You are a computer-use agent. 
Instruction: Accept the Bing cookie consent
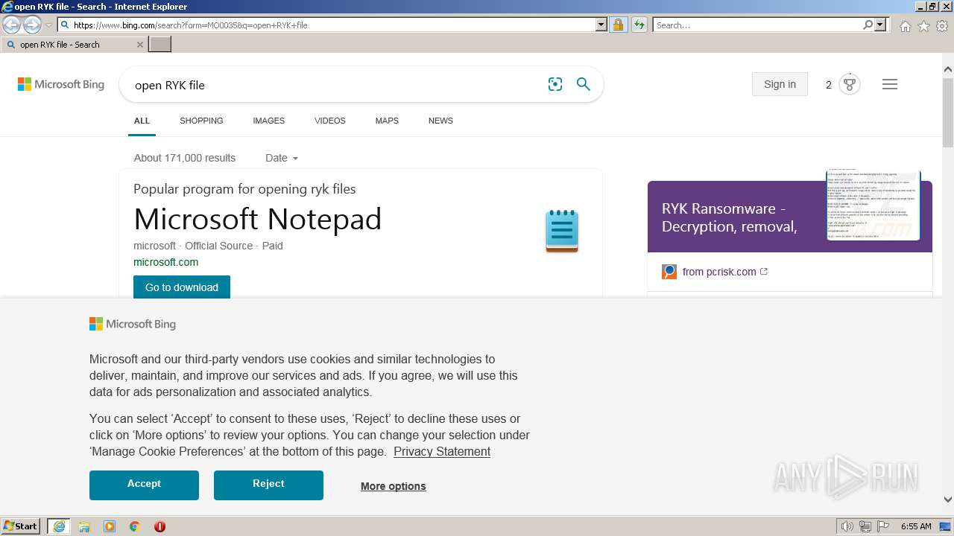(x=144, y=485)
